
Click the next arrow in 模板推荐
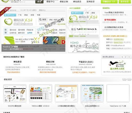[129, 79]
